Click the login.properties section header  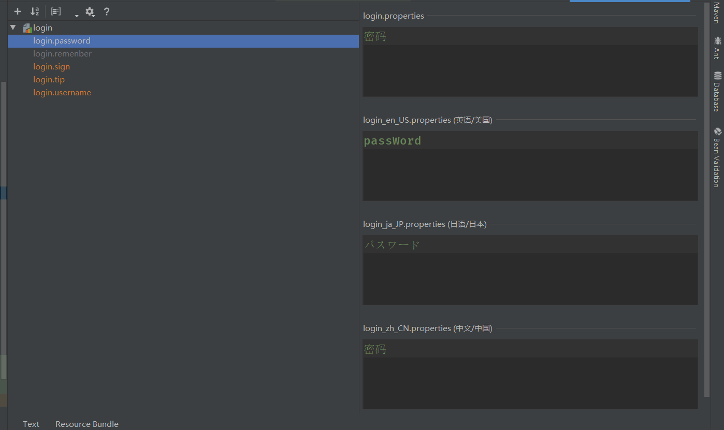click(x=394, y=16)
